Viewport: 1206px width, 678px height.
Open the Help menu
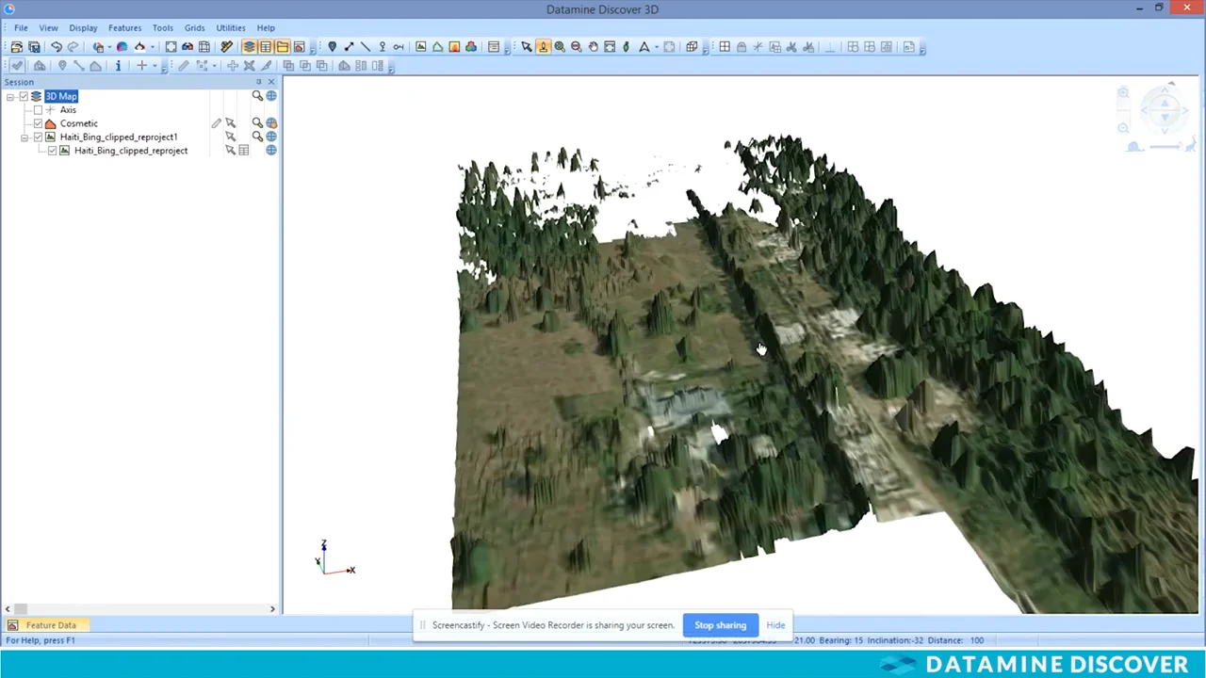266,28
